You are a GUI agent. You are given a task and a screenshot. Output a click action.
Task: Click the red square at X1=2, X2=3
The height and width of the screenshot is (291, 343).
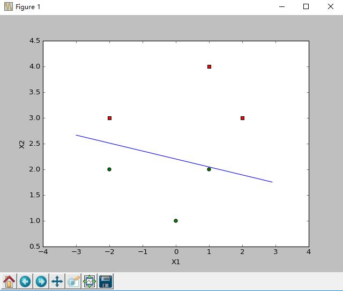click(242, 118)
